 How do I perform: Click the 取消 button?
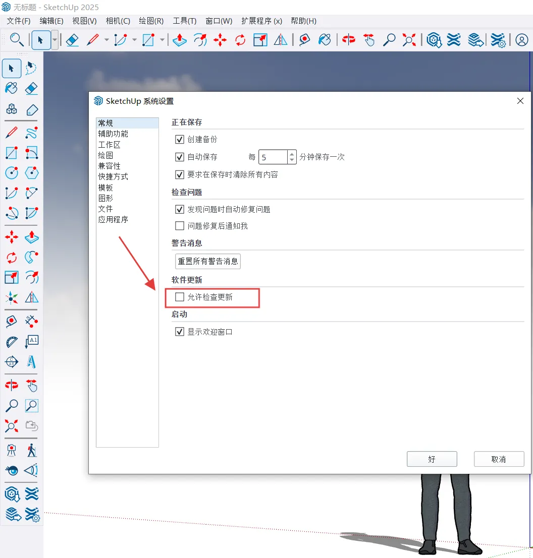[x=499, y=459]
